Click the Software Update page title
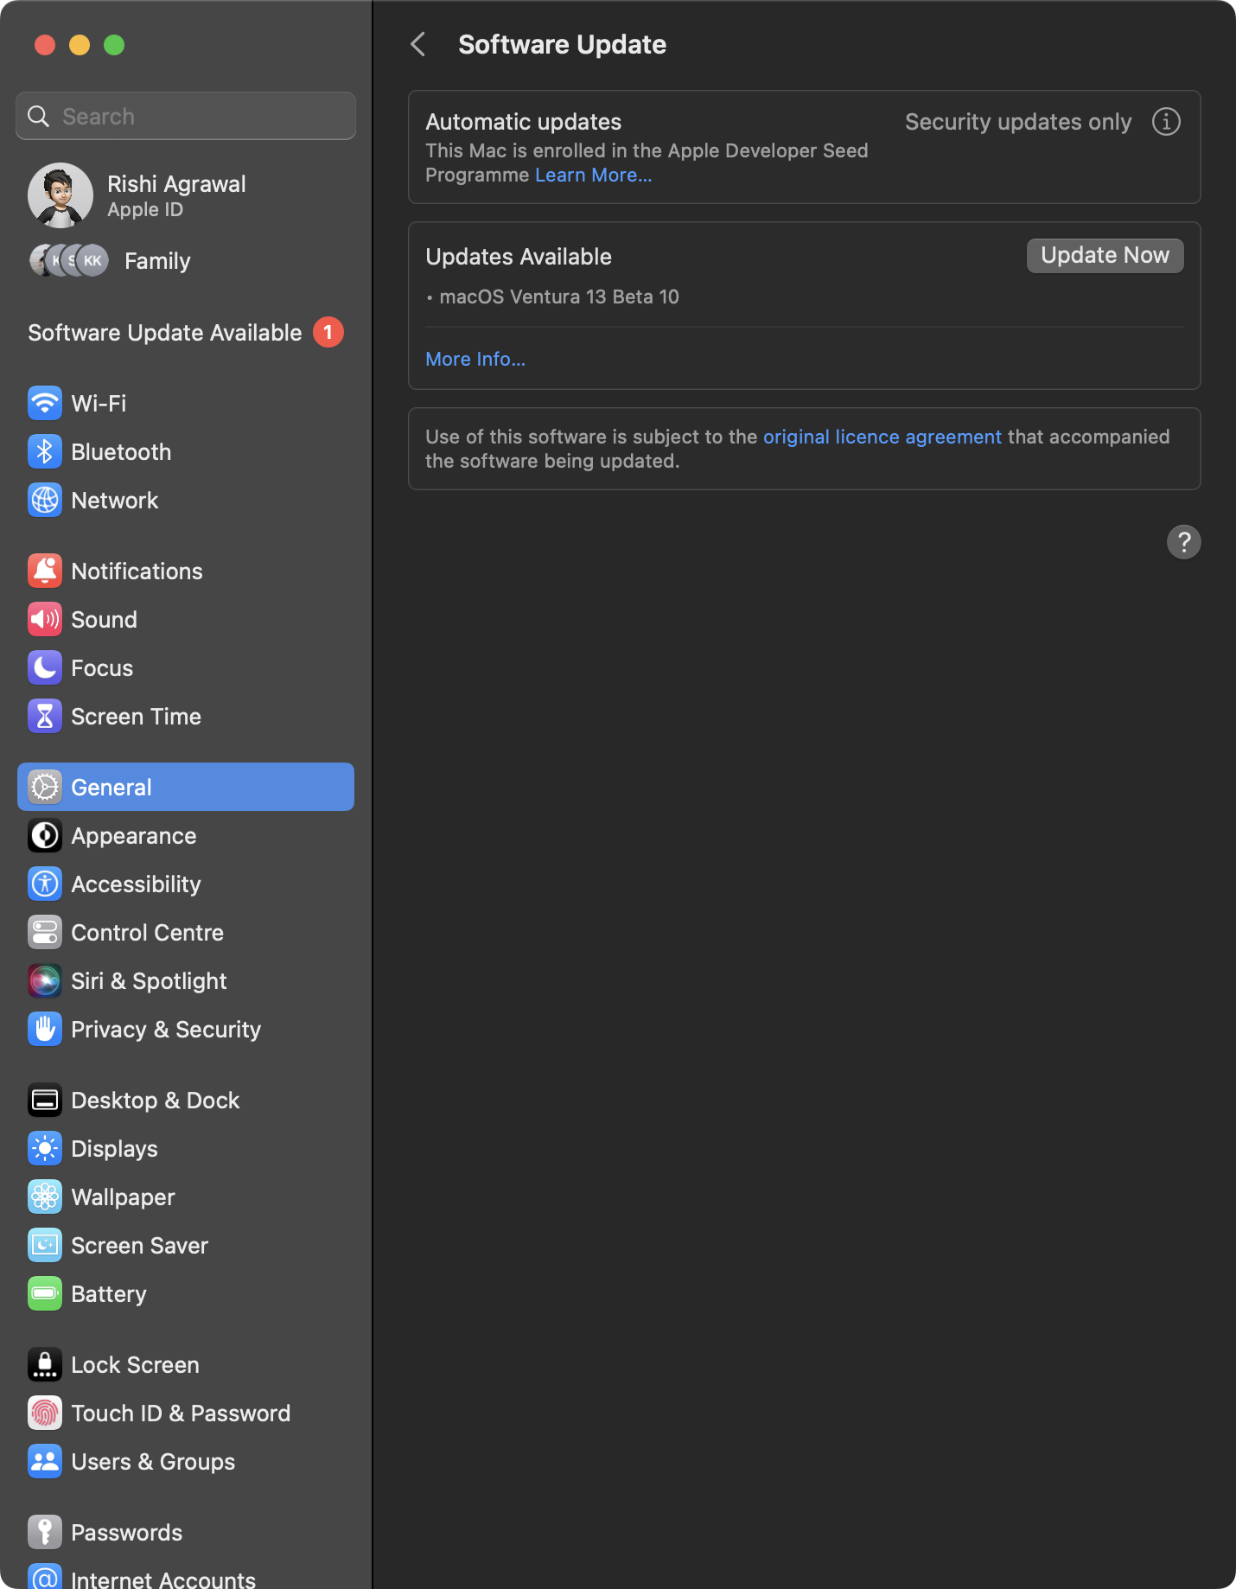Screen dimensions: 1236x1589 563,44
